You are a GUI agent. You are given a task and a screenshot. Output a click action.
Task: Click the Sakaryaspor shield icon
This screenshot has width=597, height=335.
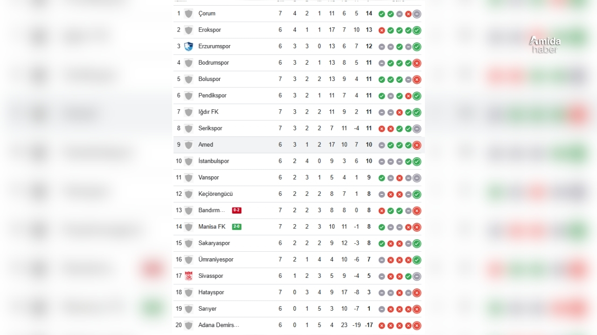click(188, 243)
